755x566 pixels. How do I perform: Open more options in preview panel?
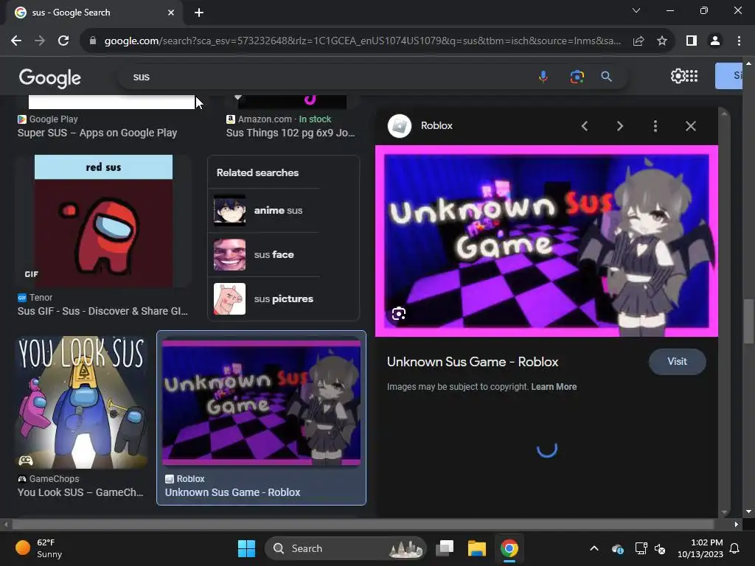655,126
